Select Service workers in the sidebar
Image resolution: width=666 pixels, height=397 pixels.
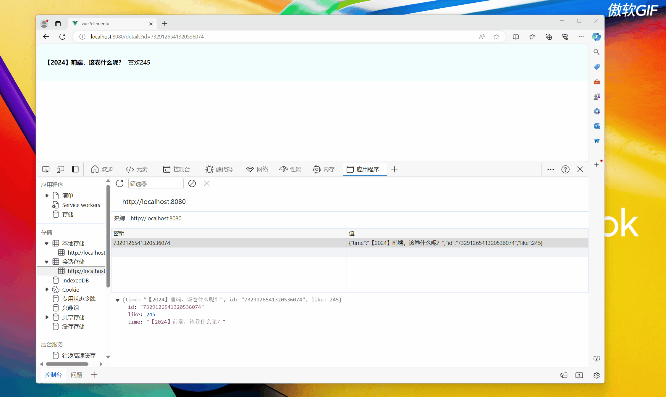click(81, 205)
